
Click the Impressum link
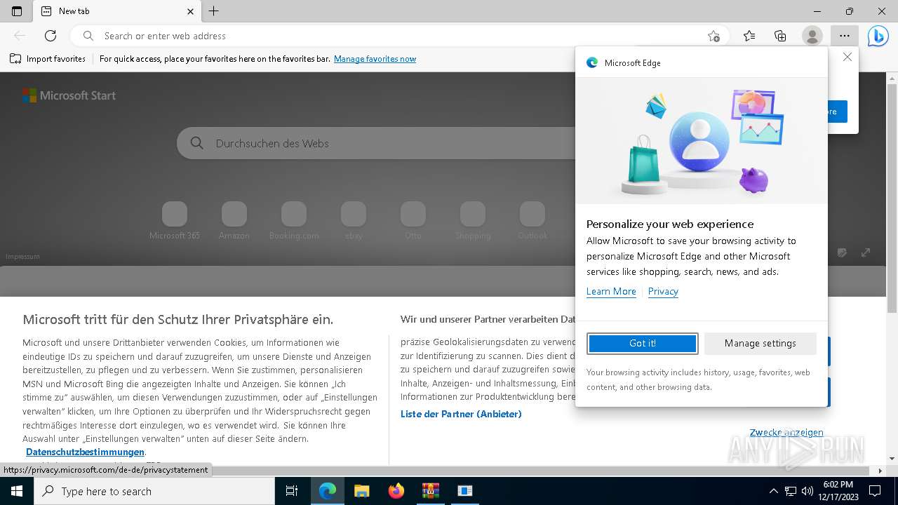tap(22, 257)
